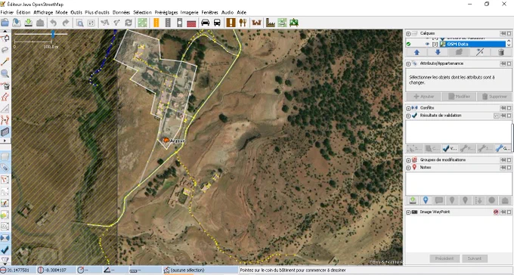Image resolution: width=514 pixels, height=275 pixels.
Task: Toggle the tags panel button in left sidebar
Action: 5,168
